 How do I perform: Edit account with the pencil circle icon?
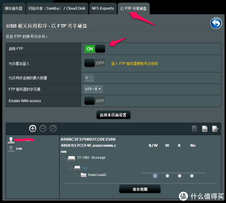pyautogui.click(x=53, y=128)
